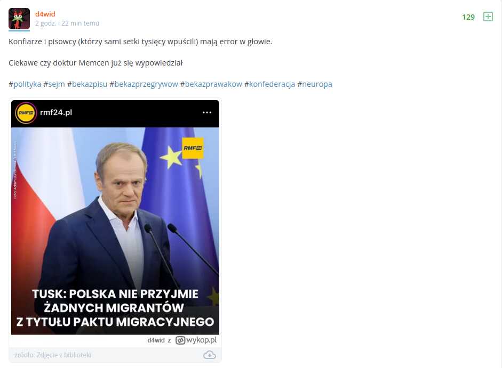This screenshot has width=502, height=368.
Task: Click the yellow RMF24 badge on the photo
Action: coord(193,148)
